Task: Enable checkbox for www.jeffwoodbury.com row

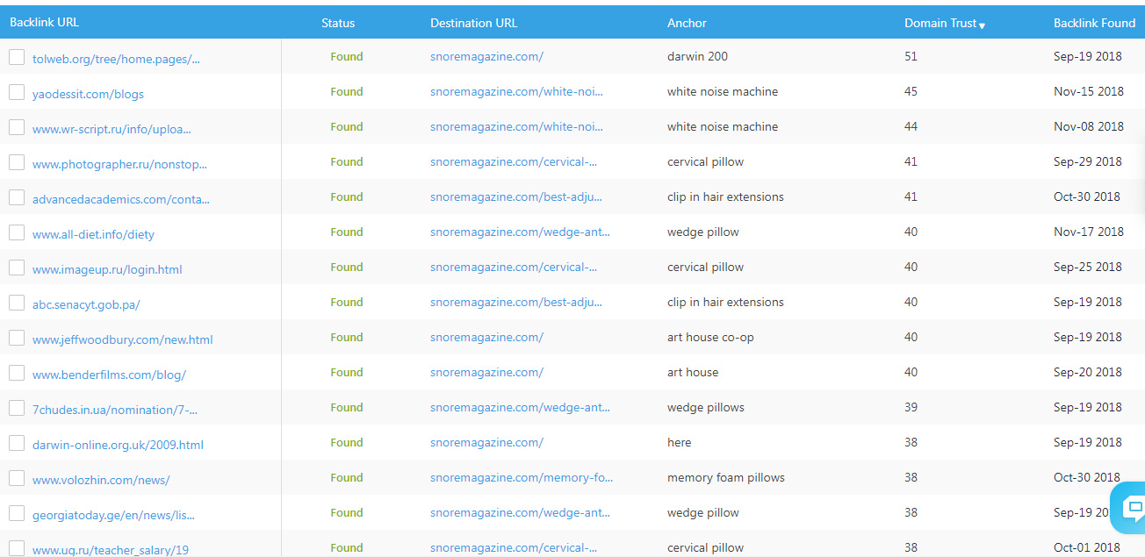Action: (x=17, y=338)
